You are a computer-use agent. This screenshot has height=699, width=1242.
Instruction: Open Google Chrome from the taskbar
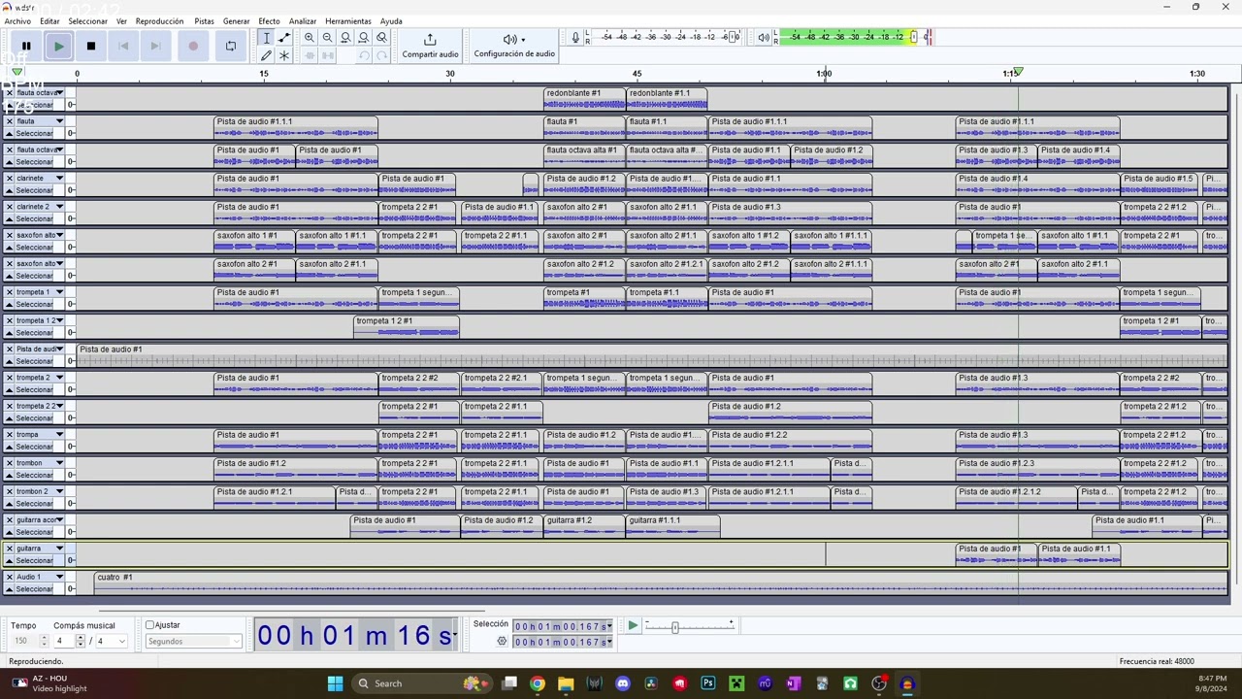point(538,683)
